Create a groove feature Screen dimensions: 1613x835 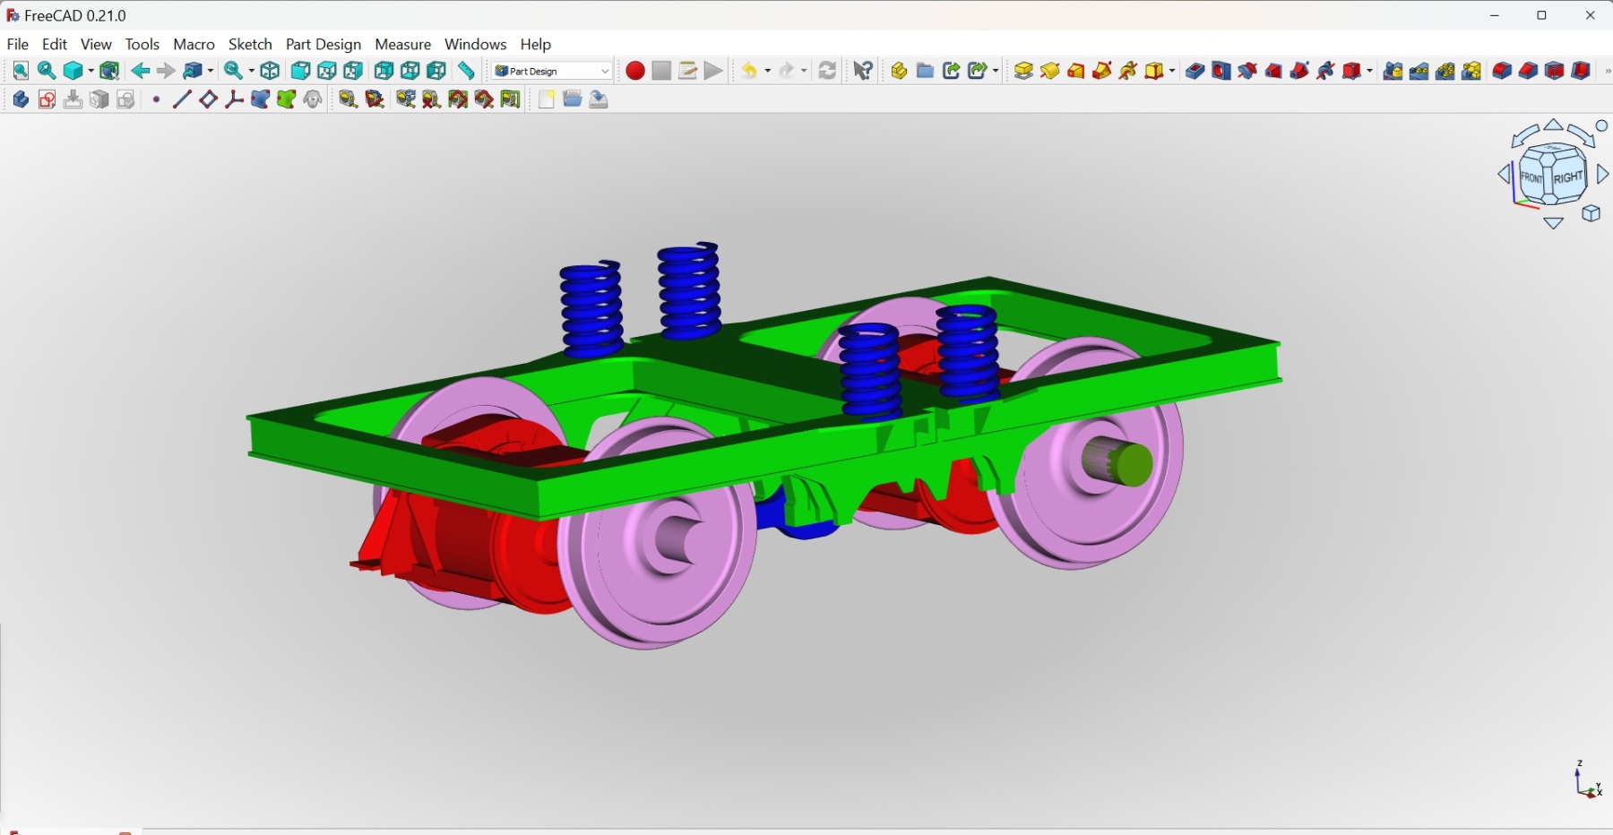point(1247,71)
